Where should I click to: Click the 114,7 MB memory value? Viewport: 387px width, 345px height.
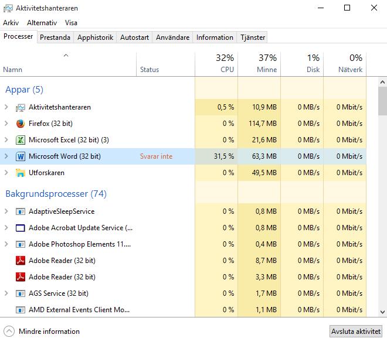(263, 124)
